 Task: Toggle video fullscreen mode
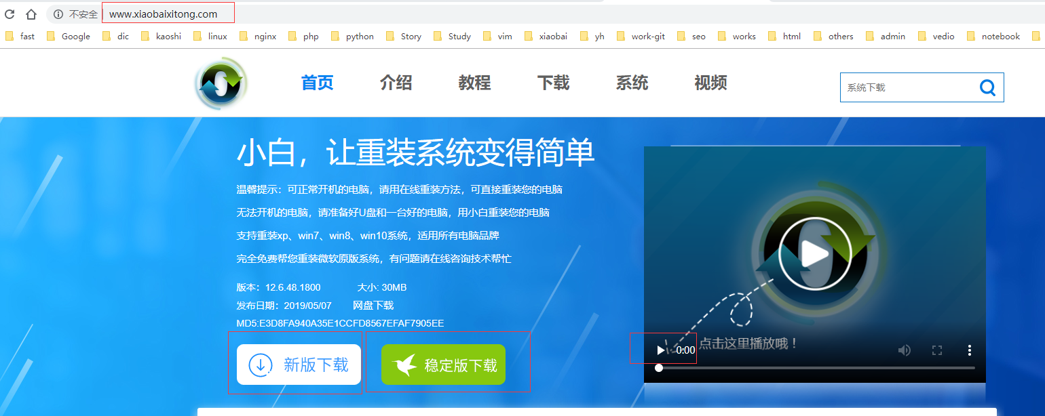coord(937,350)
